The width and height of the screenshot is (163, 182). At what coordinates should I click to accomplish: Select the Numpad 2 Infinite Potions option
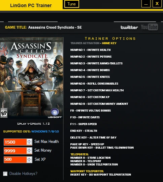[91, 57]
